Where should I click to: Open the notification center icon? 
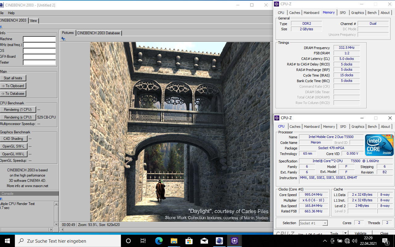385,241
